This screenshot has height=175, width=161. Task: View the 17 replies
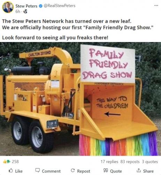tap(109, 162)
